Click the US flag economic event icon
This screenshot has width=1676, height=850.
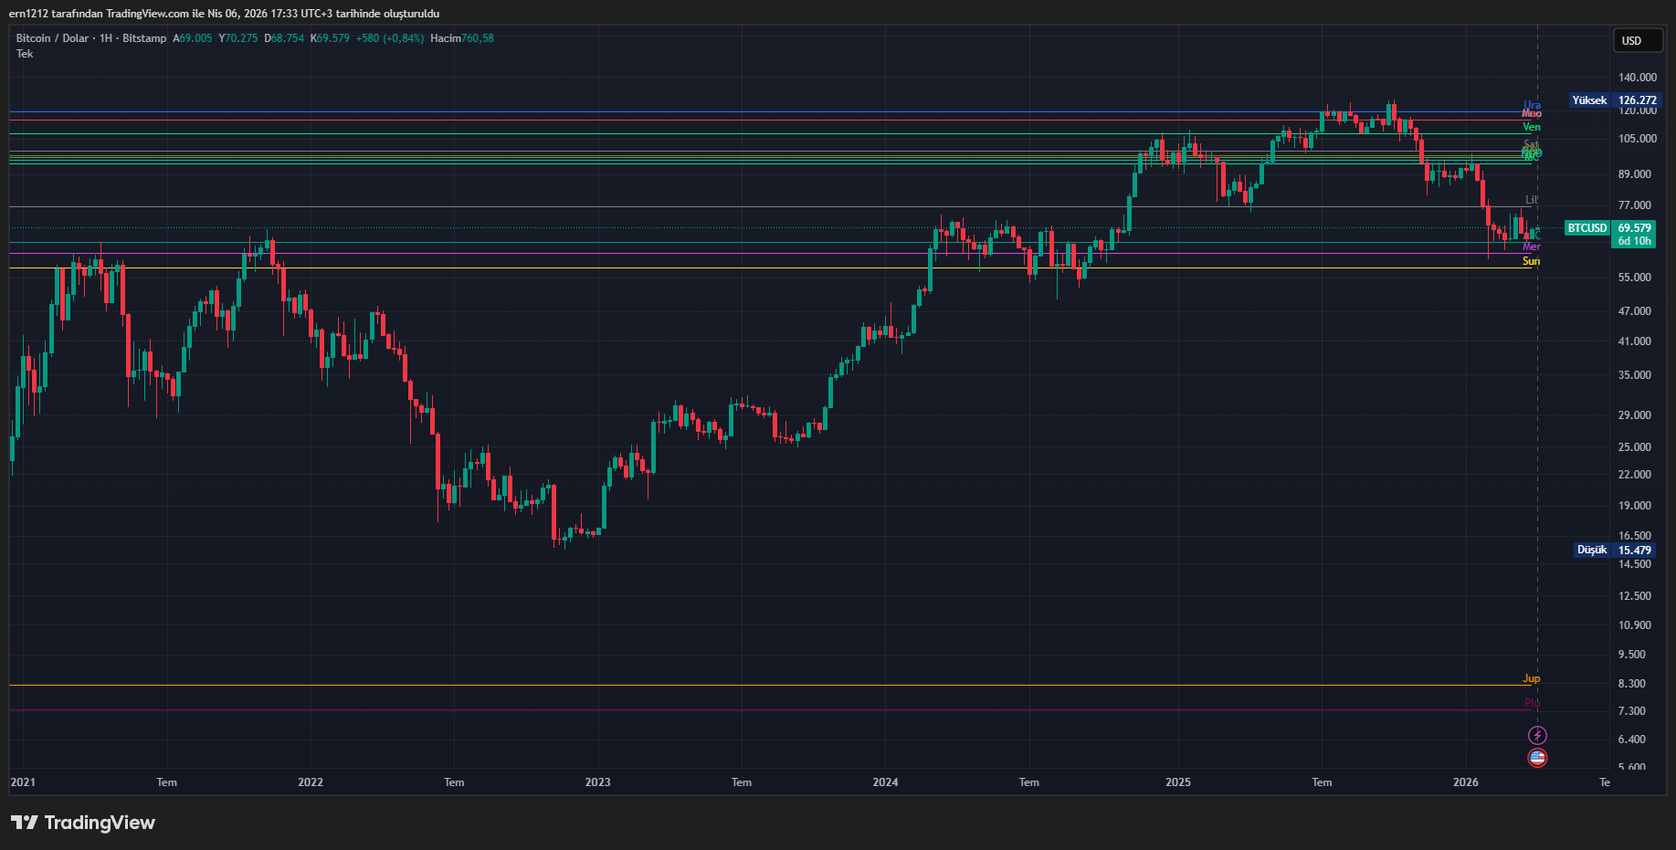click(x=1537, y=758)
